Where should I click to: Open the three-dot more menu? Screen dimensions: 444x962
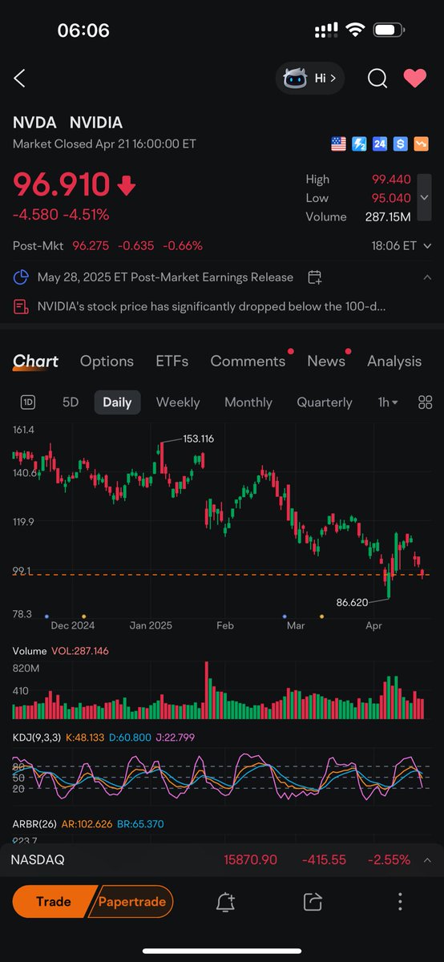tap(400, 902)
